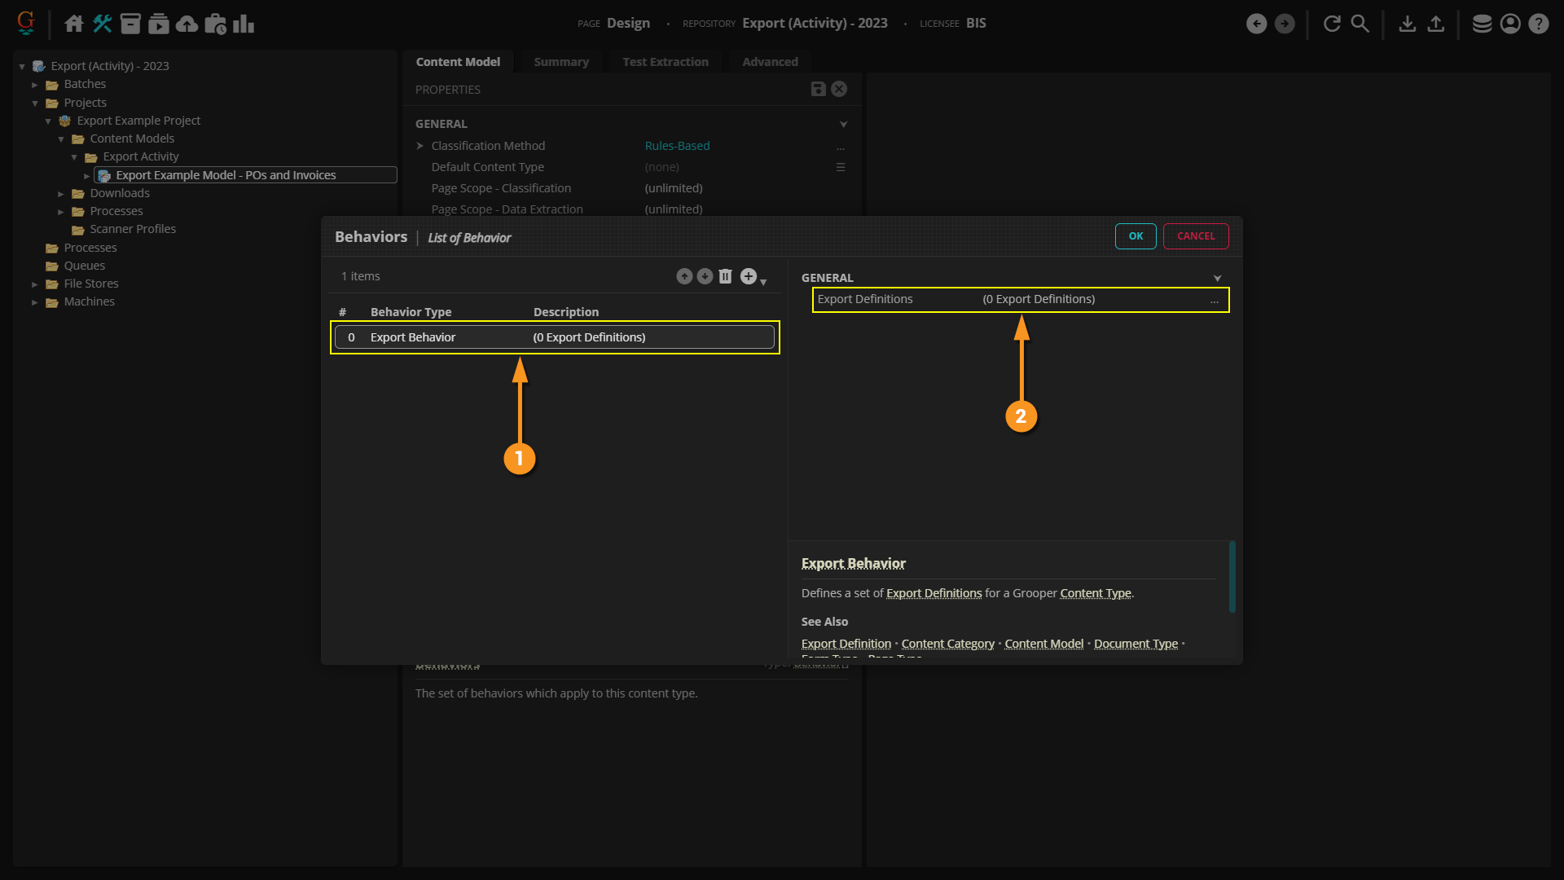Collapse the GENERAL section in dialog

point(1217,278)
